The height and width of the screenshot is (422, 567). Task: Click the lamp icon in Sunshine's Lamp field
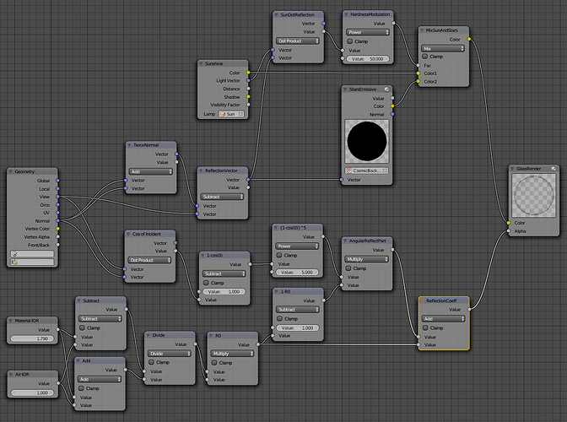[x=223, y=114]
